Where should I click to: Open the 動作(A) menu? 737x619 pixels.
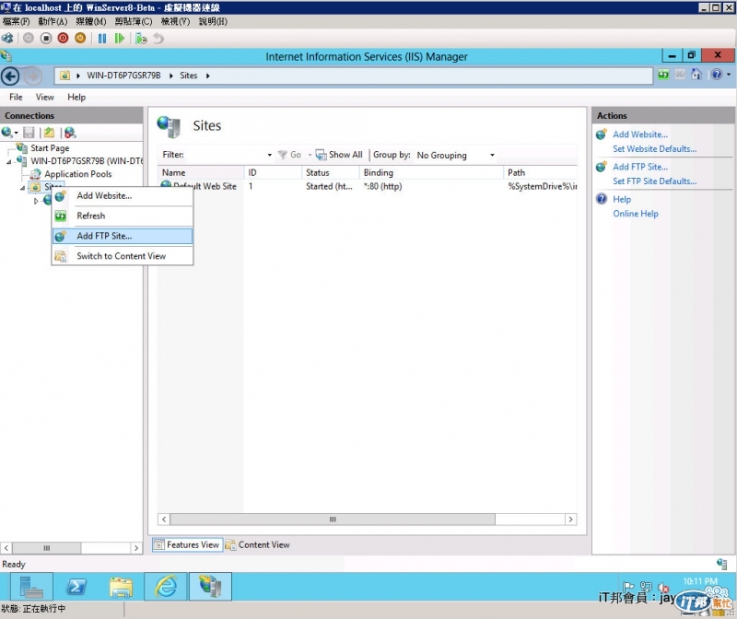[53, 21]
